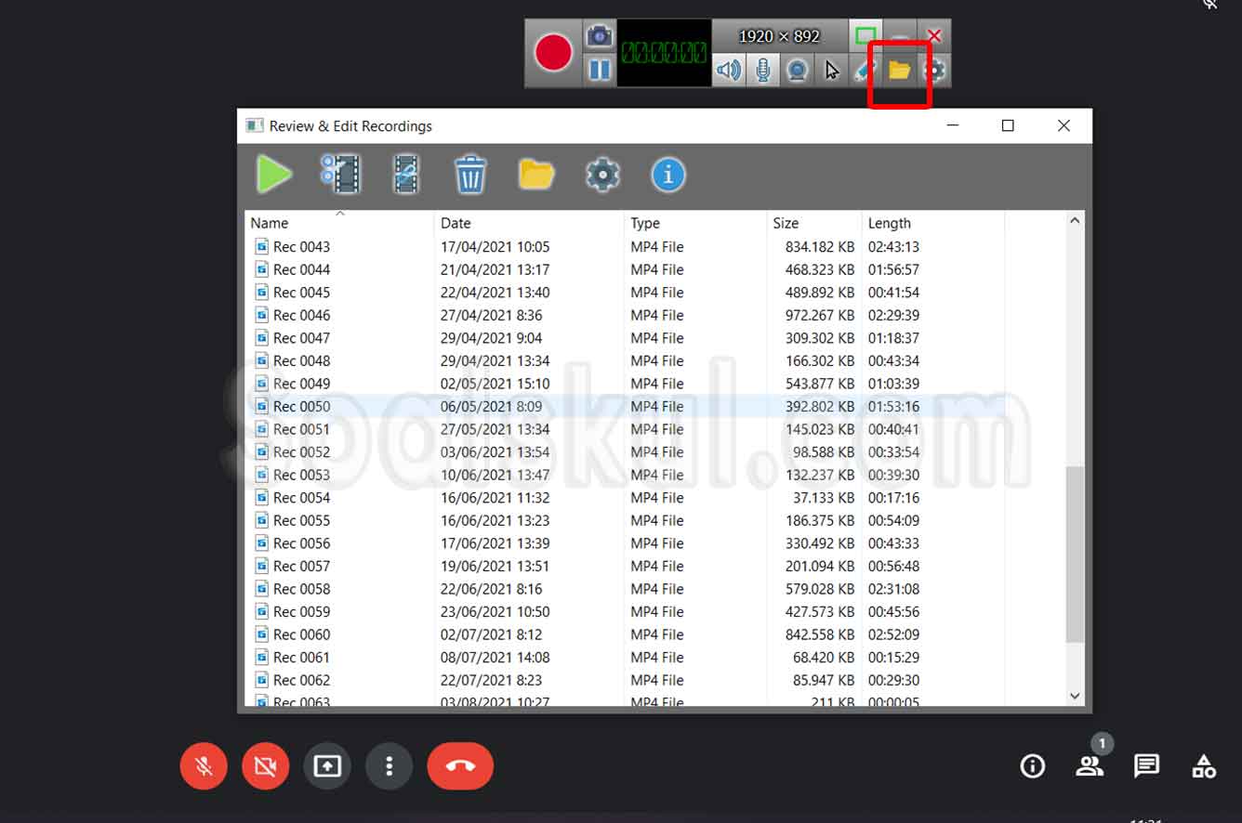The width and height of the screenshot is (1242, 823).
Task: Take a screenshot using the camera icon
Action: 599,35
